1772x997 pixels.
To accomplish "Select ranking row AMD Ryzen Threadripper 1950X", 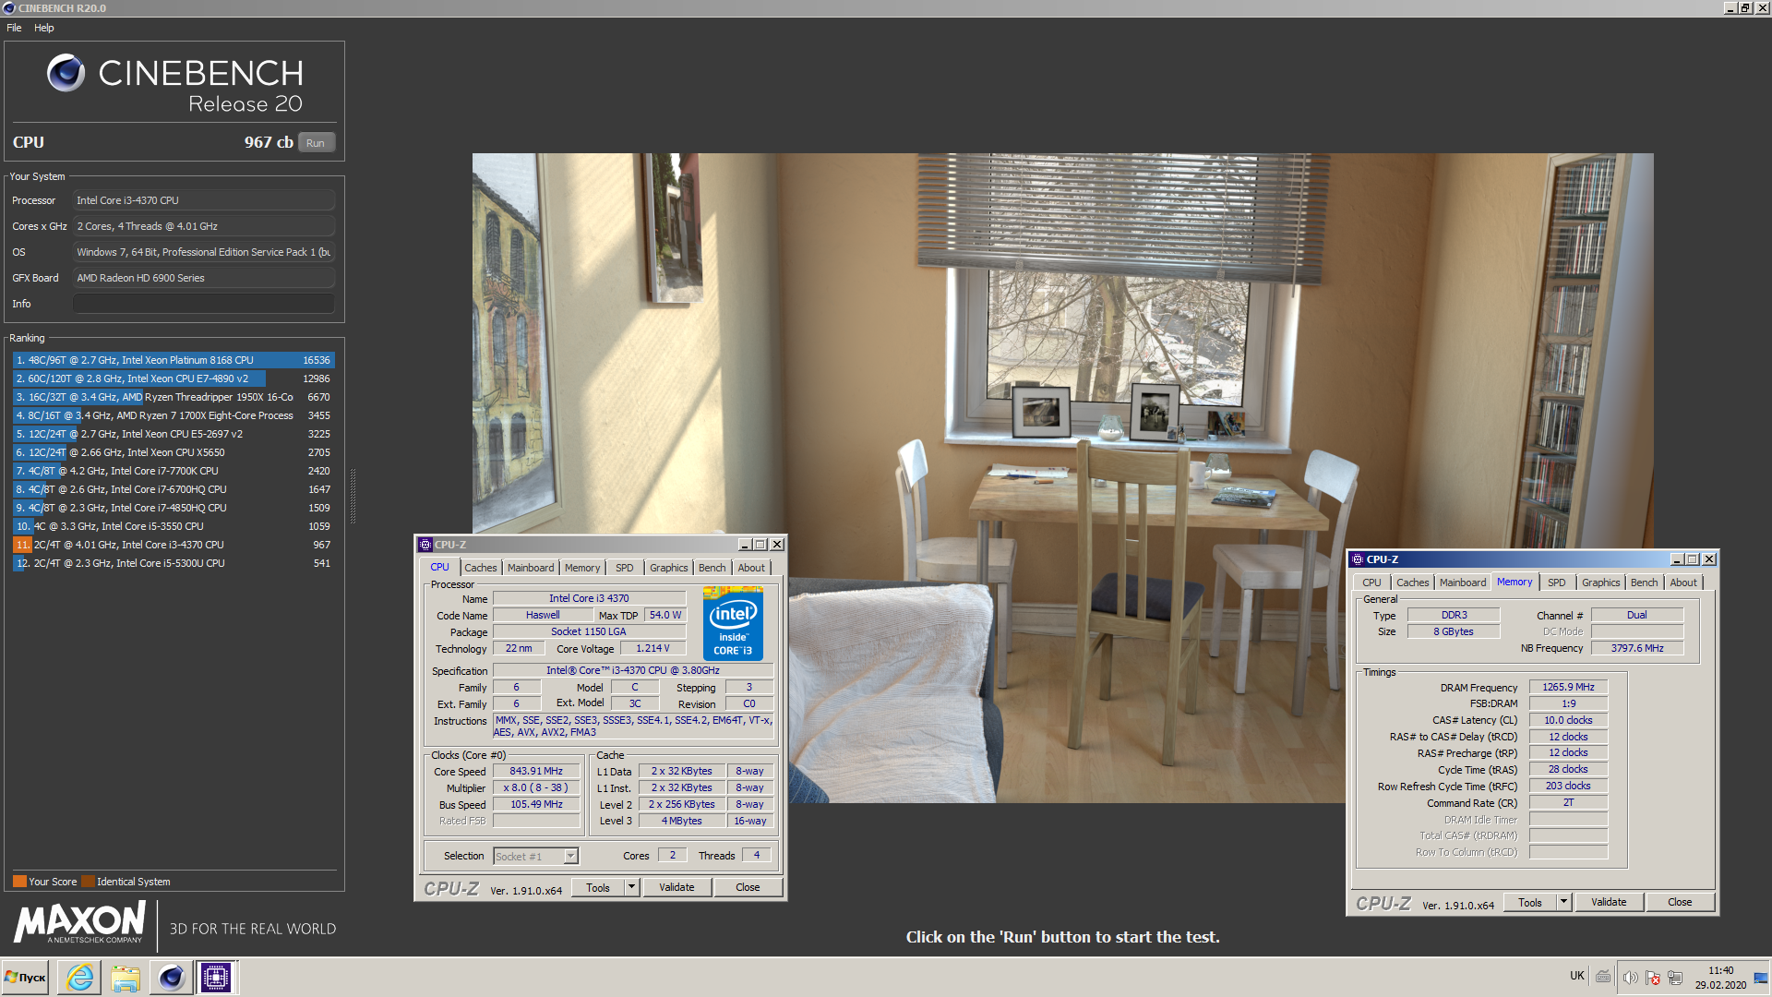I will (x=174, y=397).
